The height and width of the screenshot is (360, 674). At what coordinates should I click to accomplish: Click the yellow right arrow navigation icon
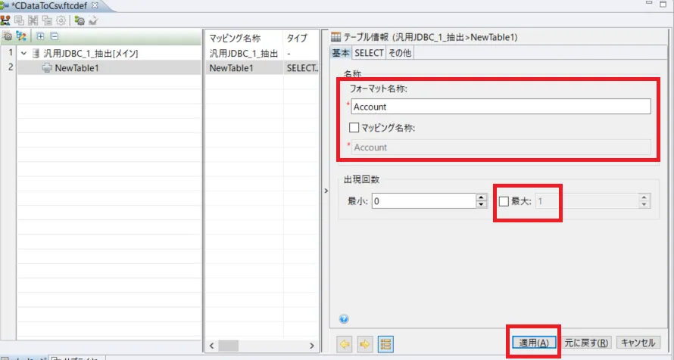click(x=364, y=343)
